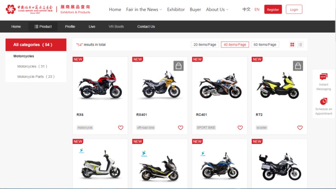Switch language to EN

(x=257, y=9)
